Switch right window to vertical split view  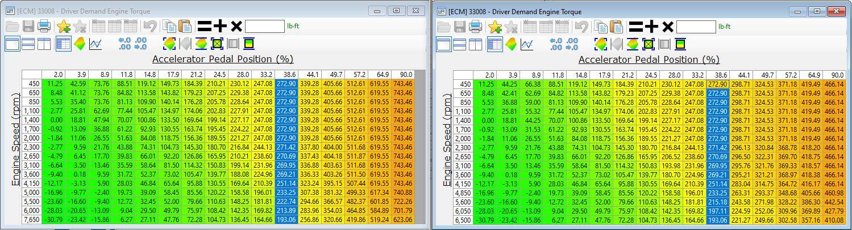[x=476, y=44]
